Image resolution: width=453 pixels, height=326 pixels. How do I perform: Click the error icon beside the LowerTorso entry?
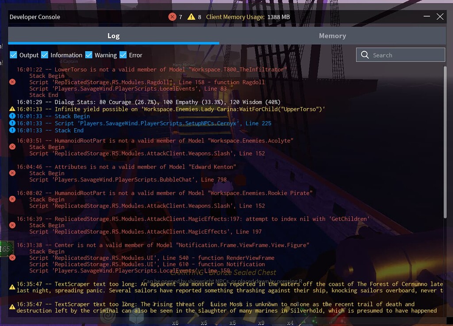coord(12,82)
